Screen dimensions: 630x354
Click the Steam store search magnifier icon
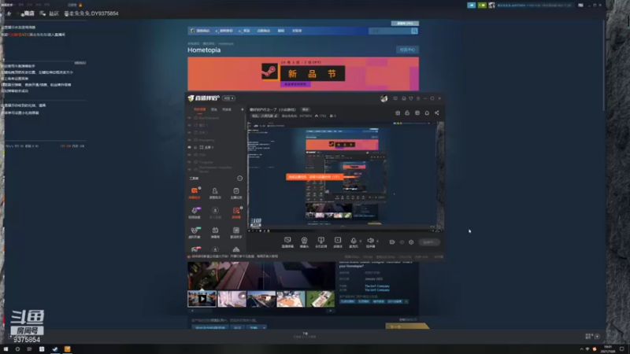(x=414, y=31)
